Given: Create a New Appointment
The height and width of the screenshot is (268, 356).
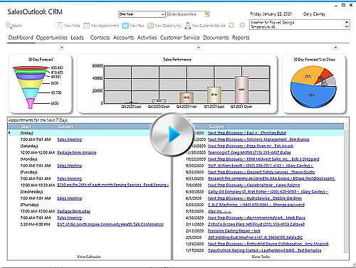Looking at the screenshot, I should tap(101, 26).
